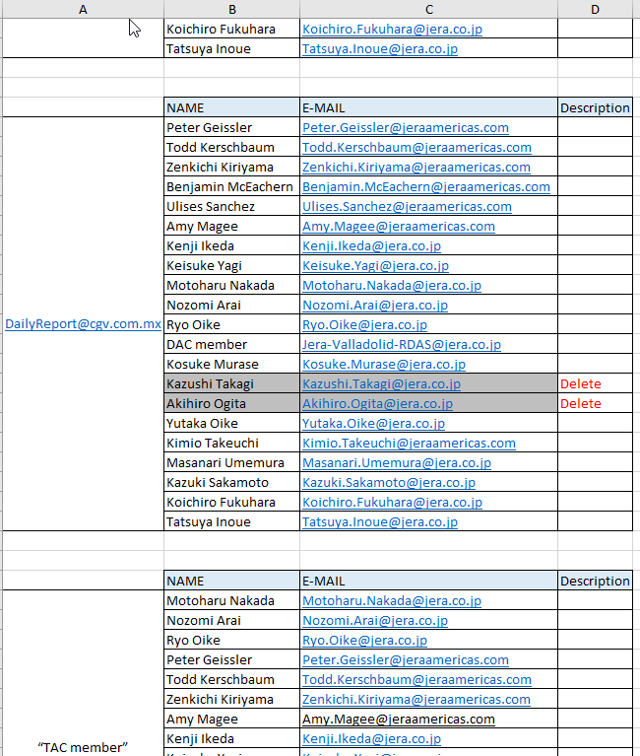640x756 pixels.
Task: Open Peter.Geissler email link in TAC member table
Action: 406,659
